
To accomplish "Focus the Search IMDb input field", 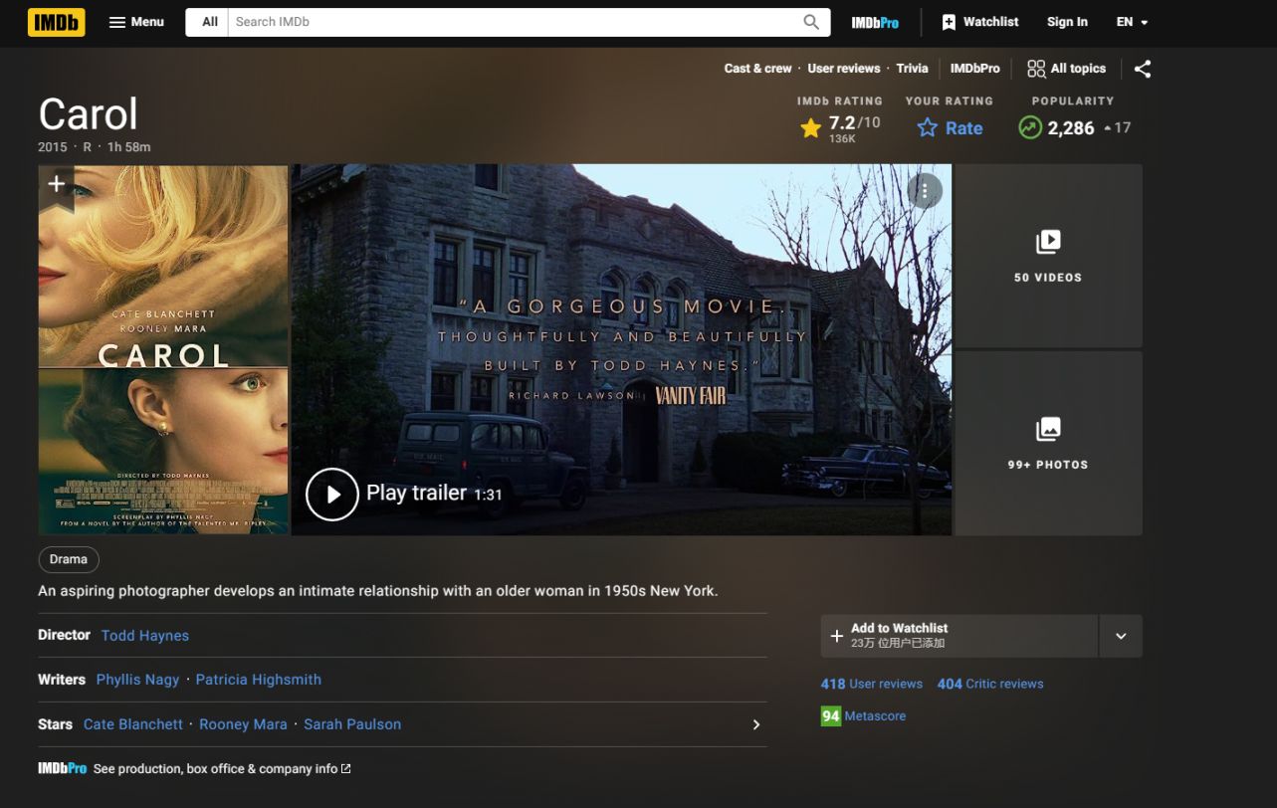I will pos(514,22).
